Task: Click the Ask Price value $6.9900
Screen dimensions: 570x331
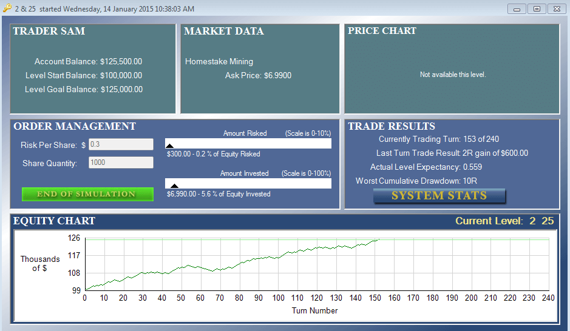Action: pyautogui.click(x=277, y=76)
